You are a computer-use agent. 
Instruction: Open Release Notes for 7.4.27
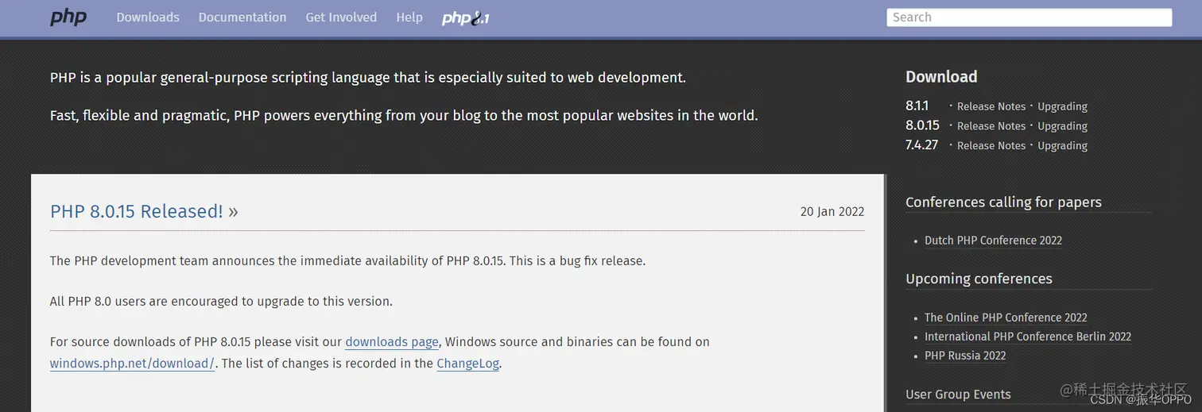tap(991, 146)
